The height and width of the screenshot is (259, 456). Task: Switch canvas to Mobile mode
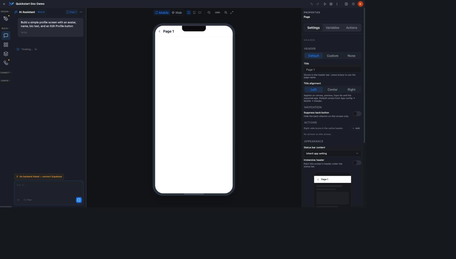pos(162,13)
